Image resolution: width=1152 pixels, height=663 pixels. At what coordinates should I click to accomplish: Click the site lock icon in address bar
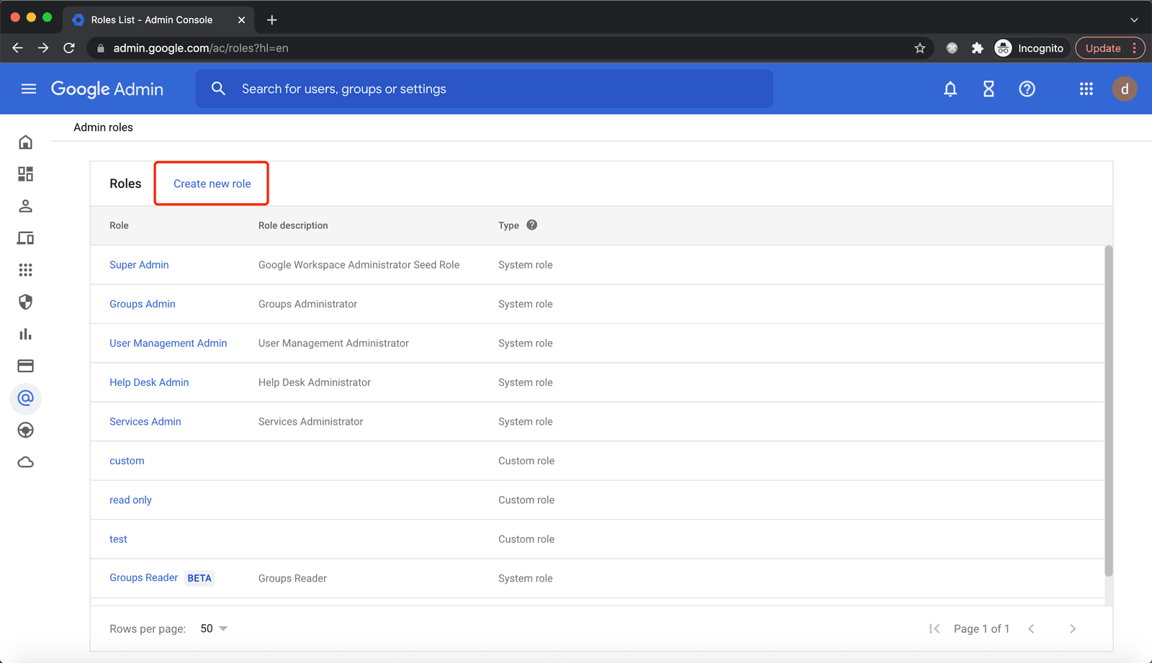click(101, 48)
